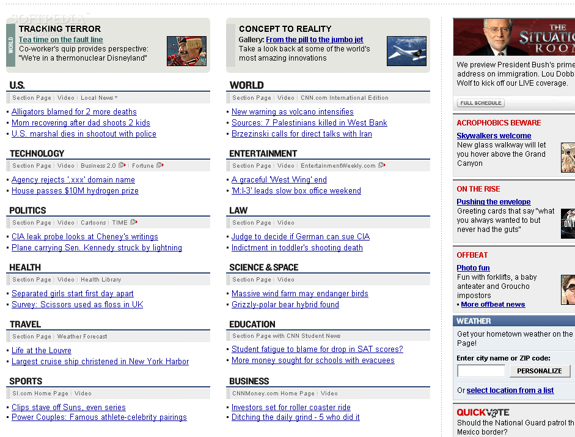Click the WORLD label on Tracking Terror box
Screen dimensions: 575x437
coord(10,45)
